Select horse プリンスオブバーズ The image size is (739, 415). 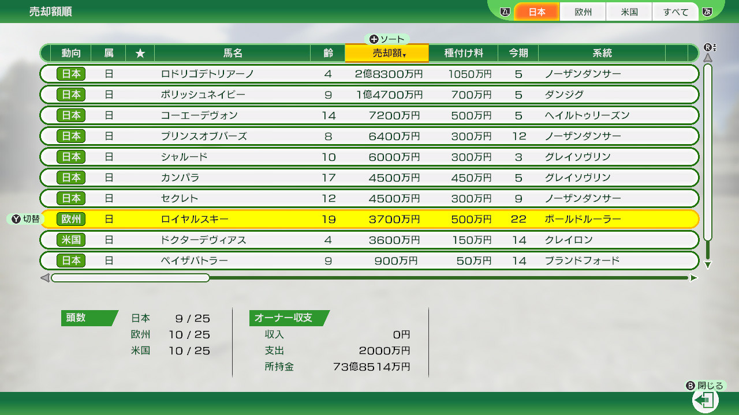[369, 136]
